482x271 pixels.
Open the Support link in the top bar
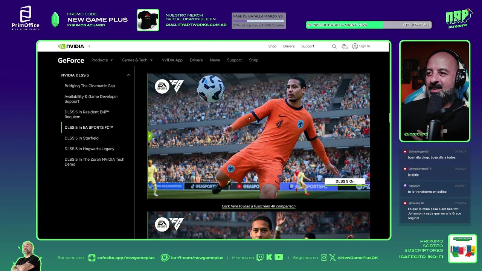(x=308, y=46)
